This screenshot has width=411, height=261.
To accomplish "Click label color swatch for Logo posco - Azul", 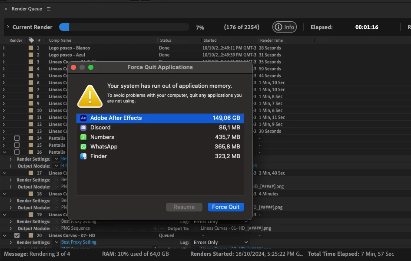I will point(31,55).
